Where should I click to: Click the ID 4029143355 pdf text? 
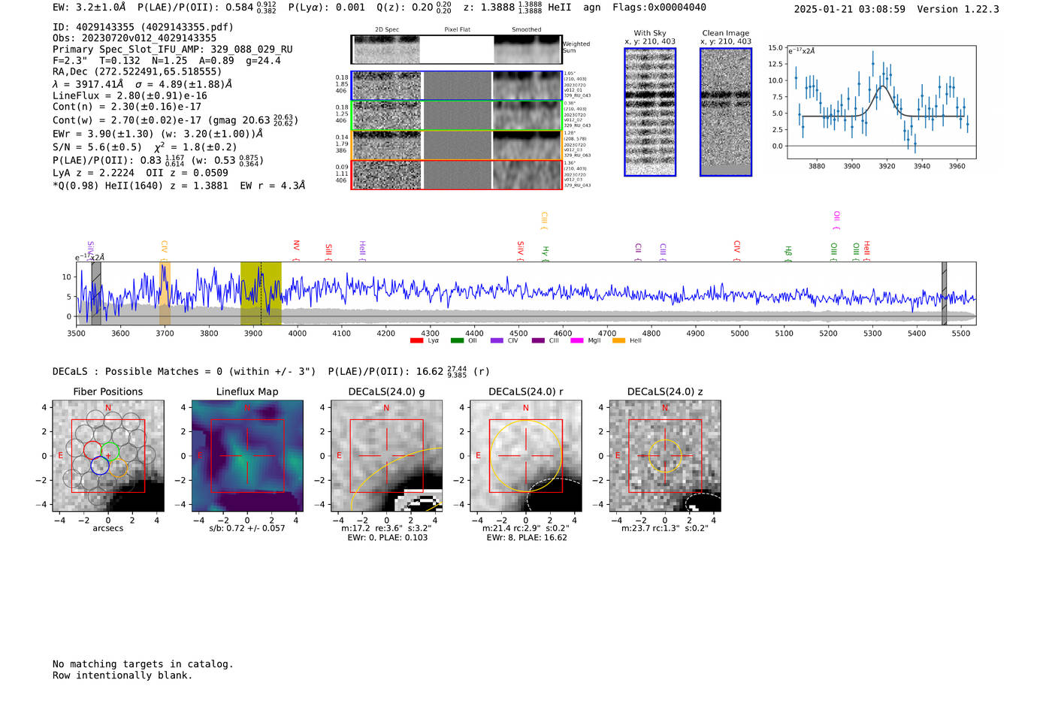(143, 27)
